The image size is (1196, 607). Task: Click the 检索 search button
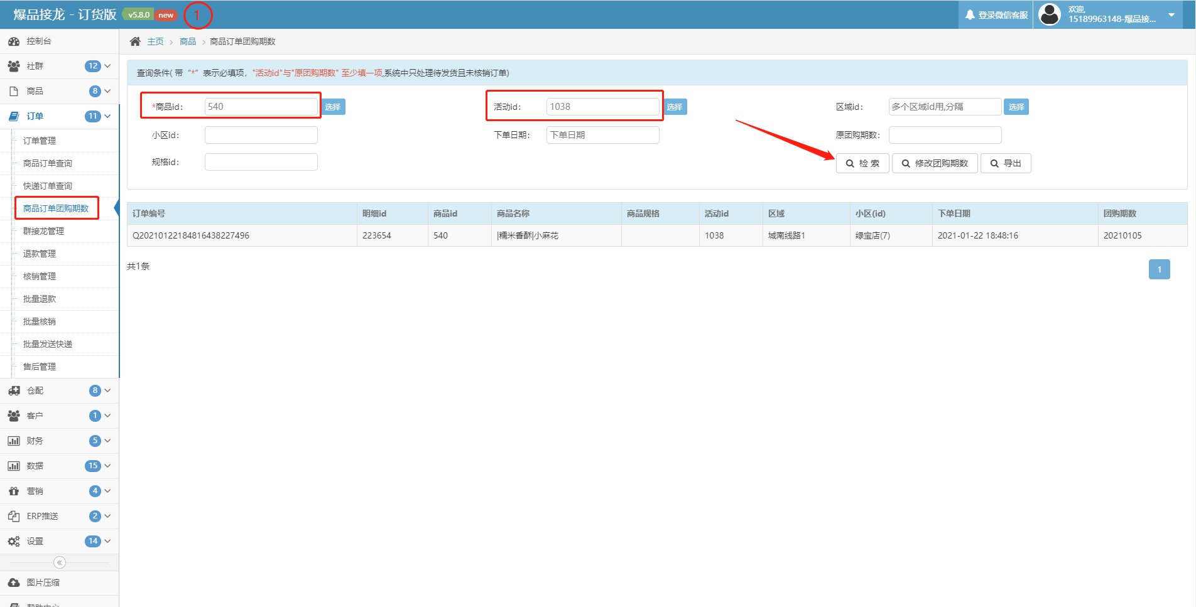pos(862,163)
